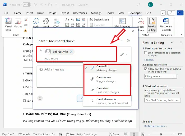
Task: Uncheck Allow only this type of editing
Action: [x=146, y=69]
